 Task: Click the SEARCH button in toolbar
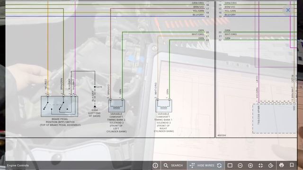click(x=173, y=165)
